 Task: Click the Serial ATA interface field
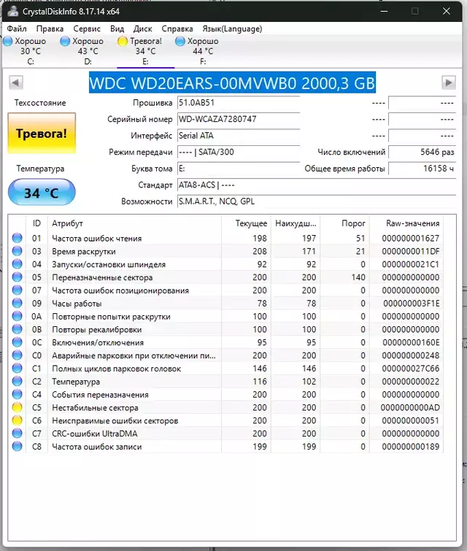click(239, 136)
